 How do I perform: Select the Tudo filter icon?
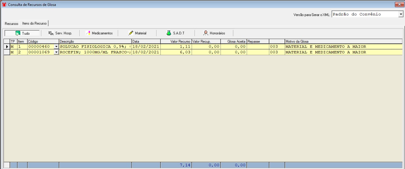click(x=18, y=33)
